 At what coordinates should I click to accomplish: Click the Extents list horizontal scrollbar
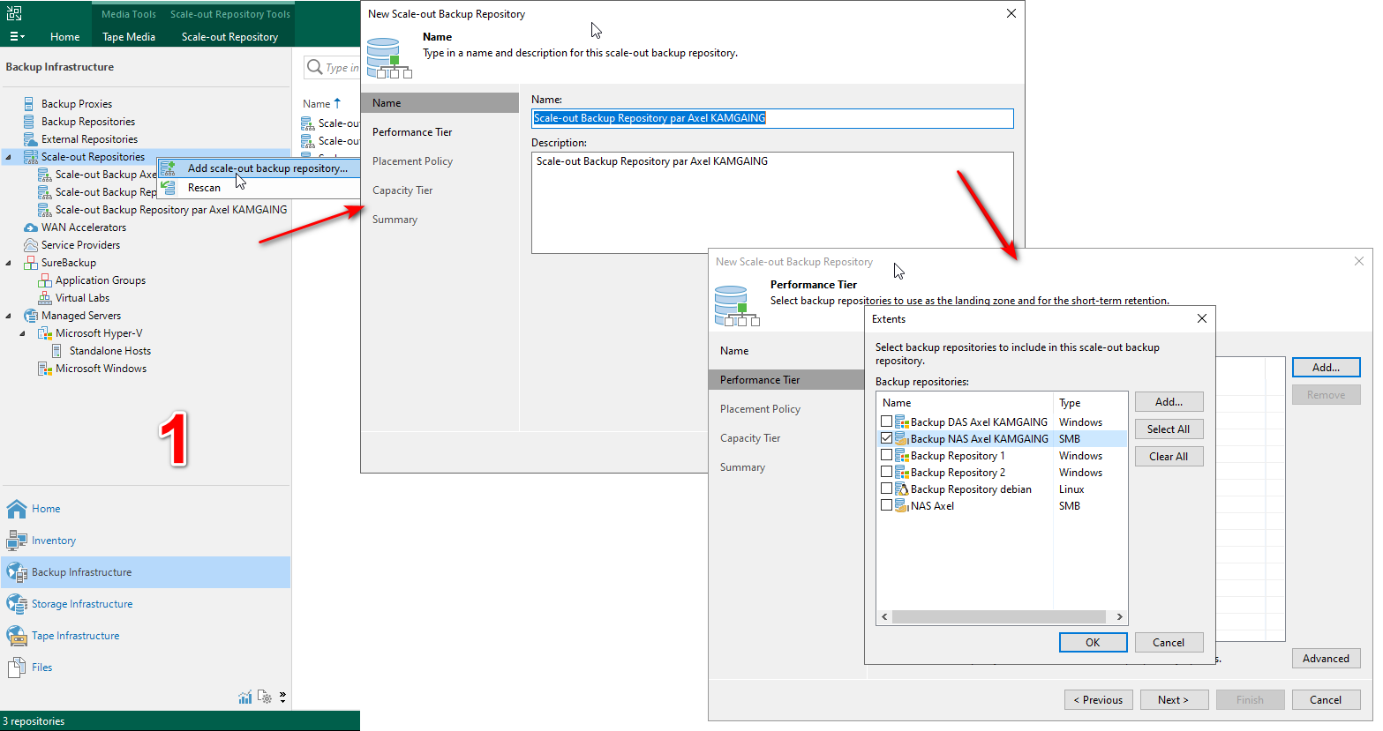tap(999, 617)
